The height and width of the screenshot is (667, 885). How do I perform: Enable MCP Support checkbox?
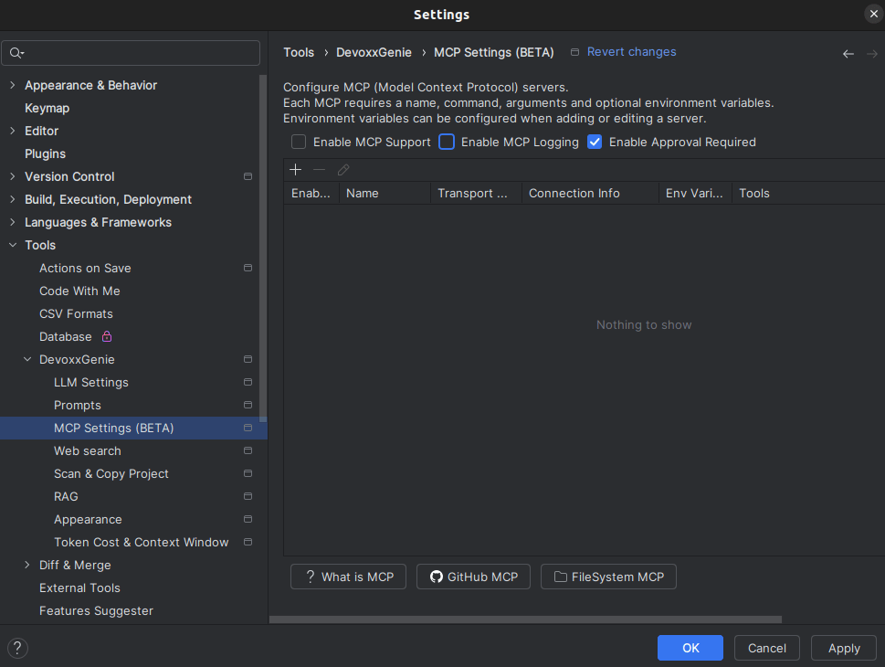(x=299, y=142)
